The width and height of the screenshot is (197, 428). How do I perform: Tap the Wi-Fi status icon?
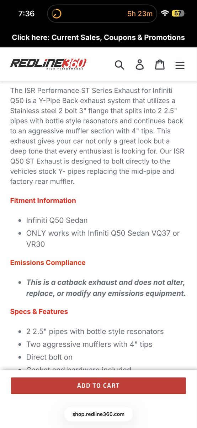(165, 14)
